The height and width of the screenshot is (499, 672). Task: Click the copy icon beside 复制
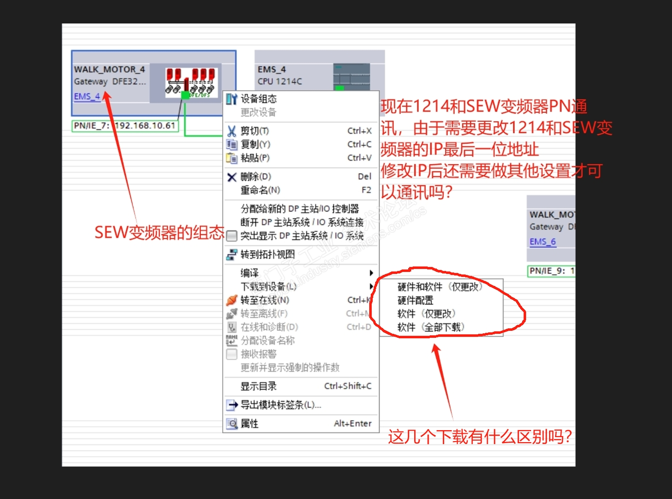(x=231, y=145)
